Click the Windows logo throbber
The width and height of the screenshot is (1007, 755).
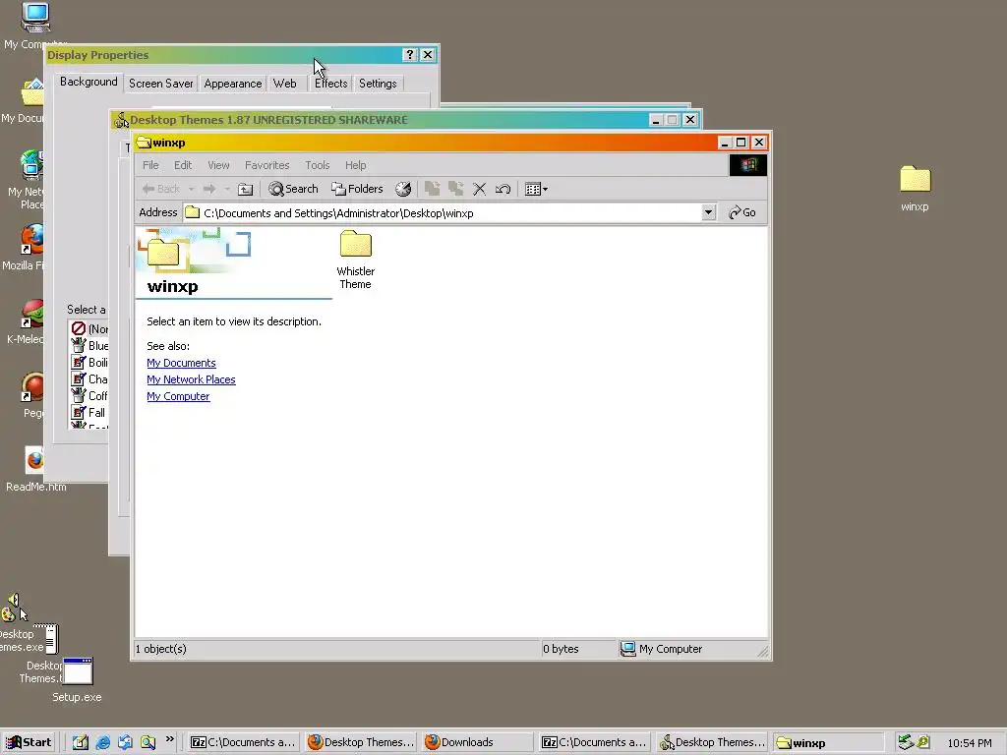click(x=747, y=165)
